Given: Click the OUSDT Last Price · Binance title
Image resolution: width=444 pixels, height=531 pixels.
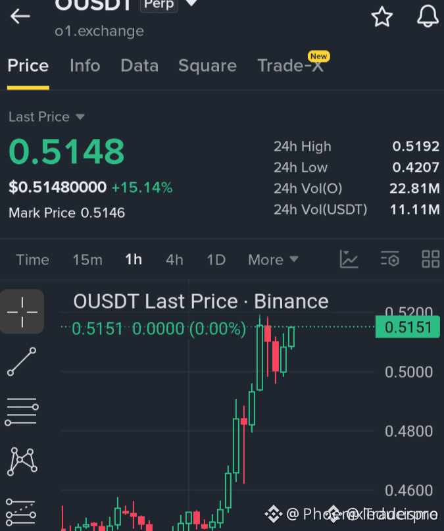Looking at the screenshot, I should tap(201, 301).
